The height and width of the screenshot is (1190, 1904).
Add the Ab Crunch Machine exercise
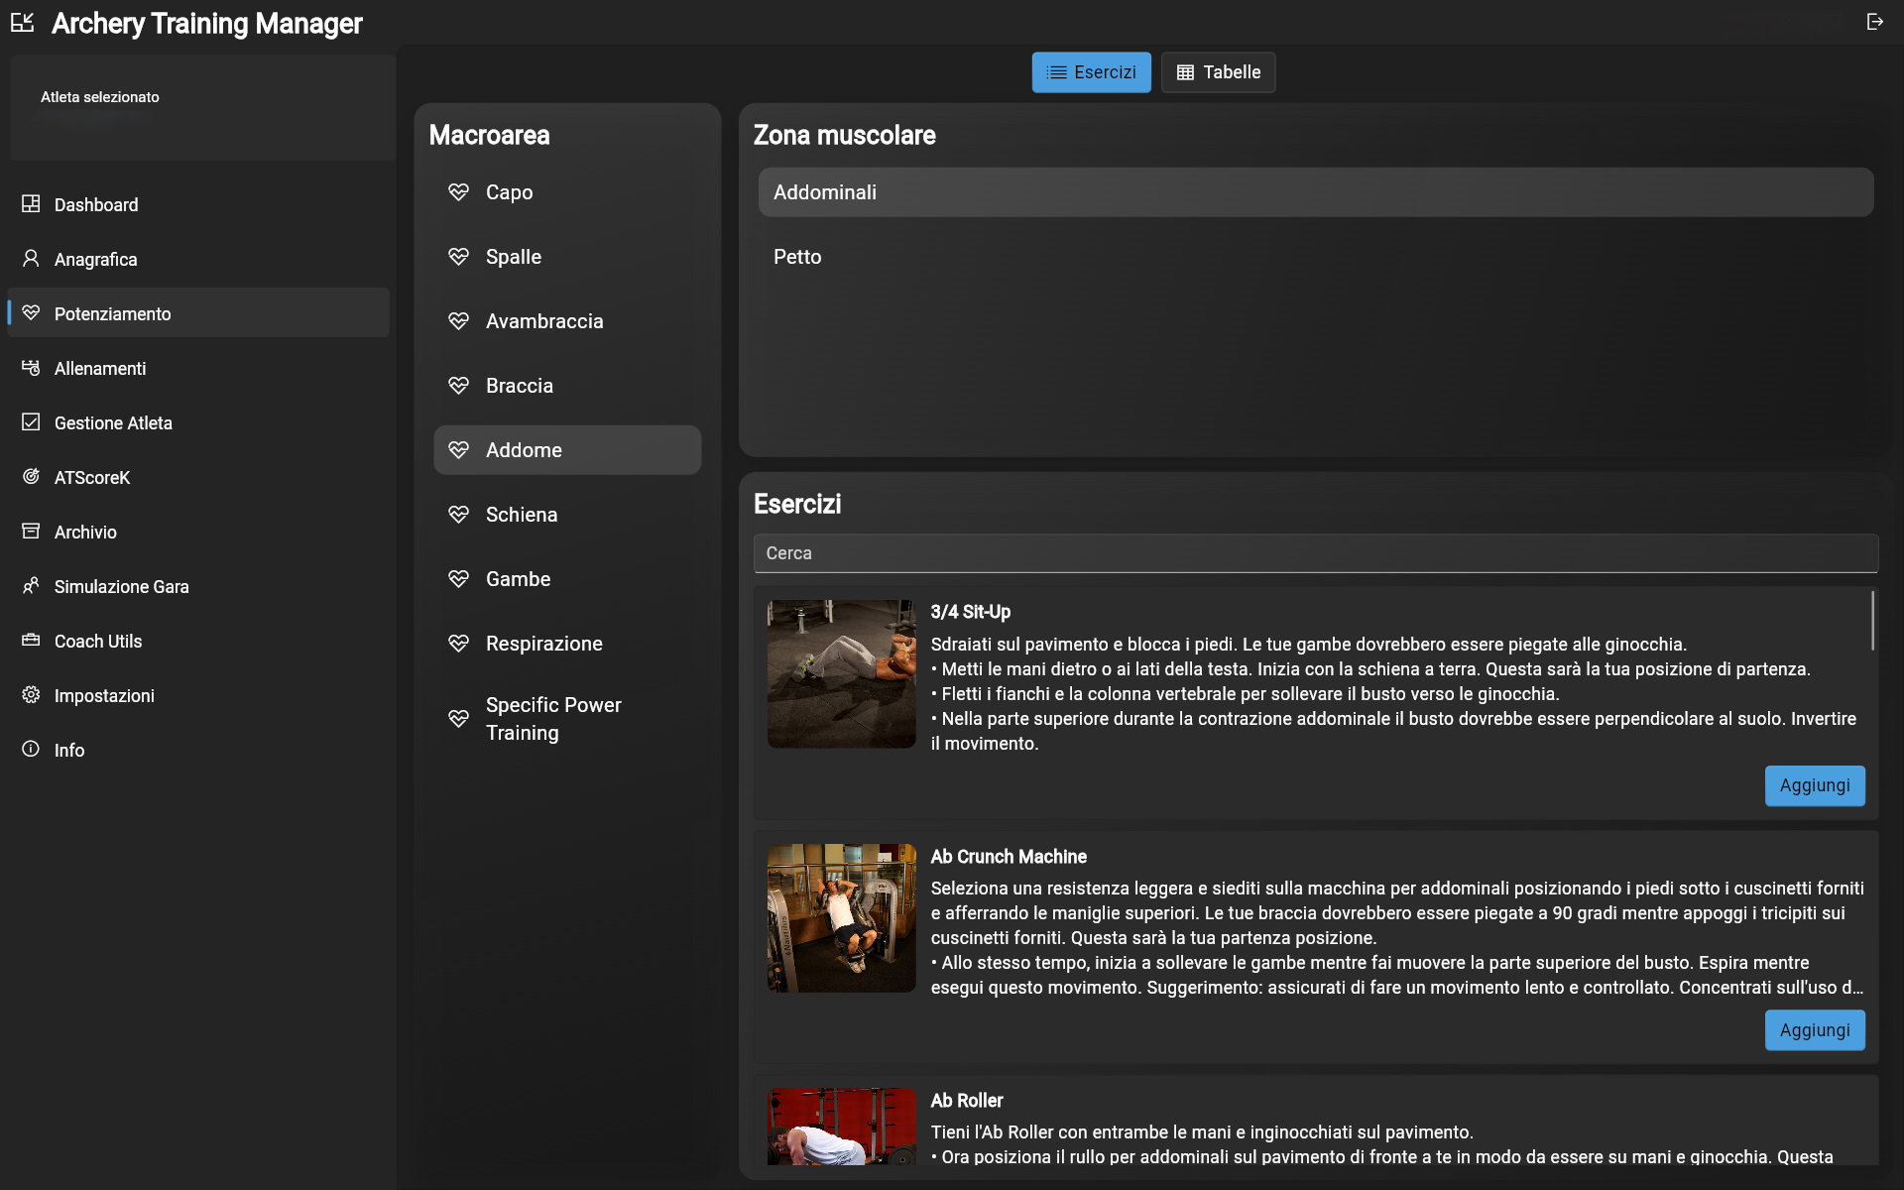tap(1815, 1030)
